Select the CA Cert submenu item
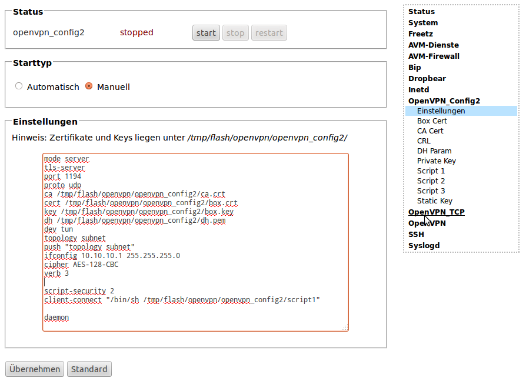 (x=430, y=131)
